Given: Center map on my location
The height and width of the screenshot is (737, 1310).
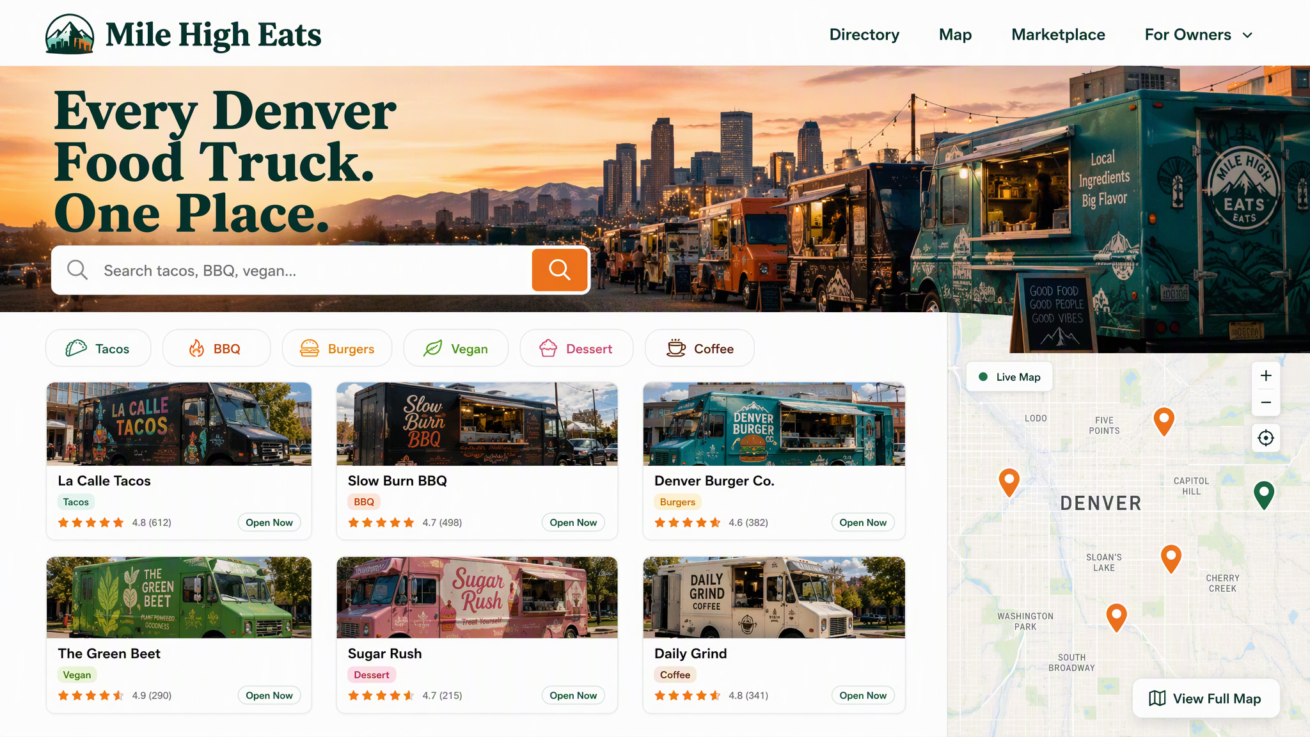Looking at the screenshot, I should click(x=1266, y=438).
